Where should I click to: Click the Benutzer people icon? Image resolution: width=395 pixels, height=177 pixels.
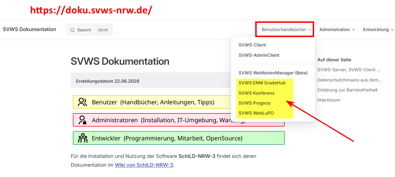[82, 102]
